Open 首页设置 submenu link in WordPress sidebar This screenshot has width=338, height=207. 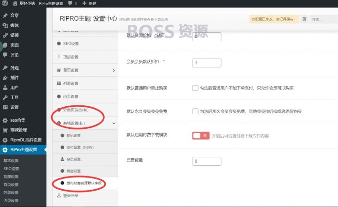(11, 185)
